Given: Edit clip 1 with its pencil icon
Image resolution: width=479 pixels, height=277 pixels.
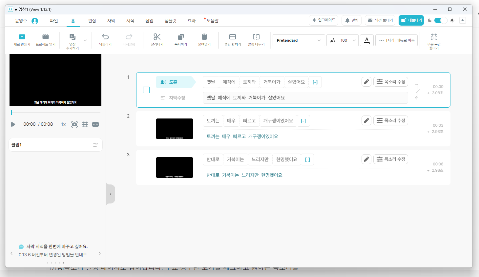Looking at the screenshot, I should (366, 82).
